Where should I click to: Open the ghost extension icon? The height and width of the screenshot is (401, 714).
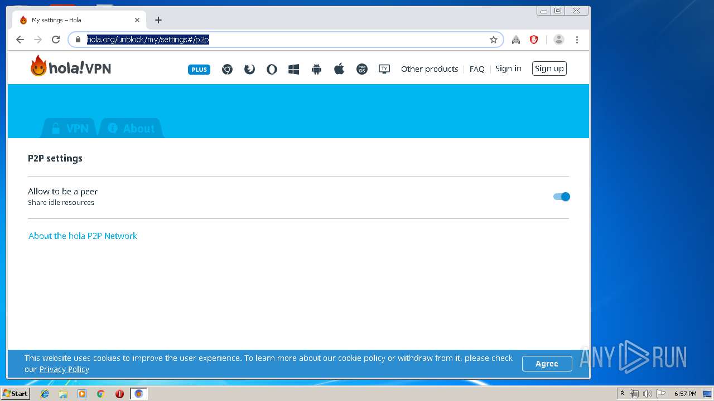coord(516,40)
